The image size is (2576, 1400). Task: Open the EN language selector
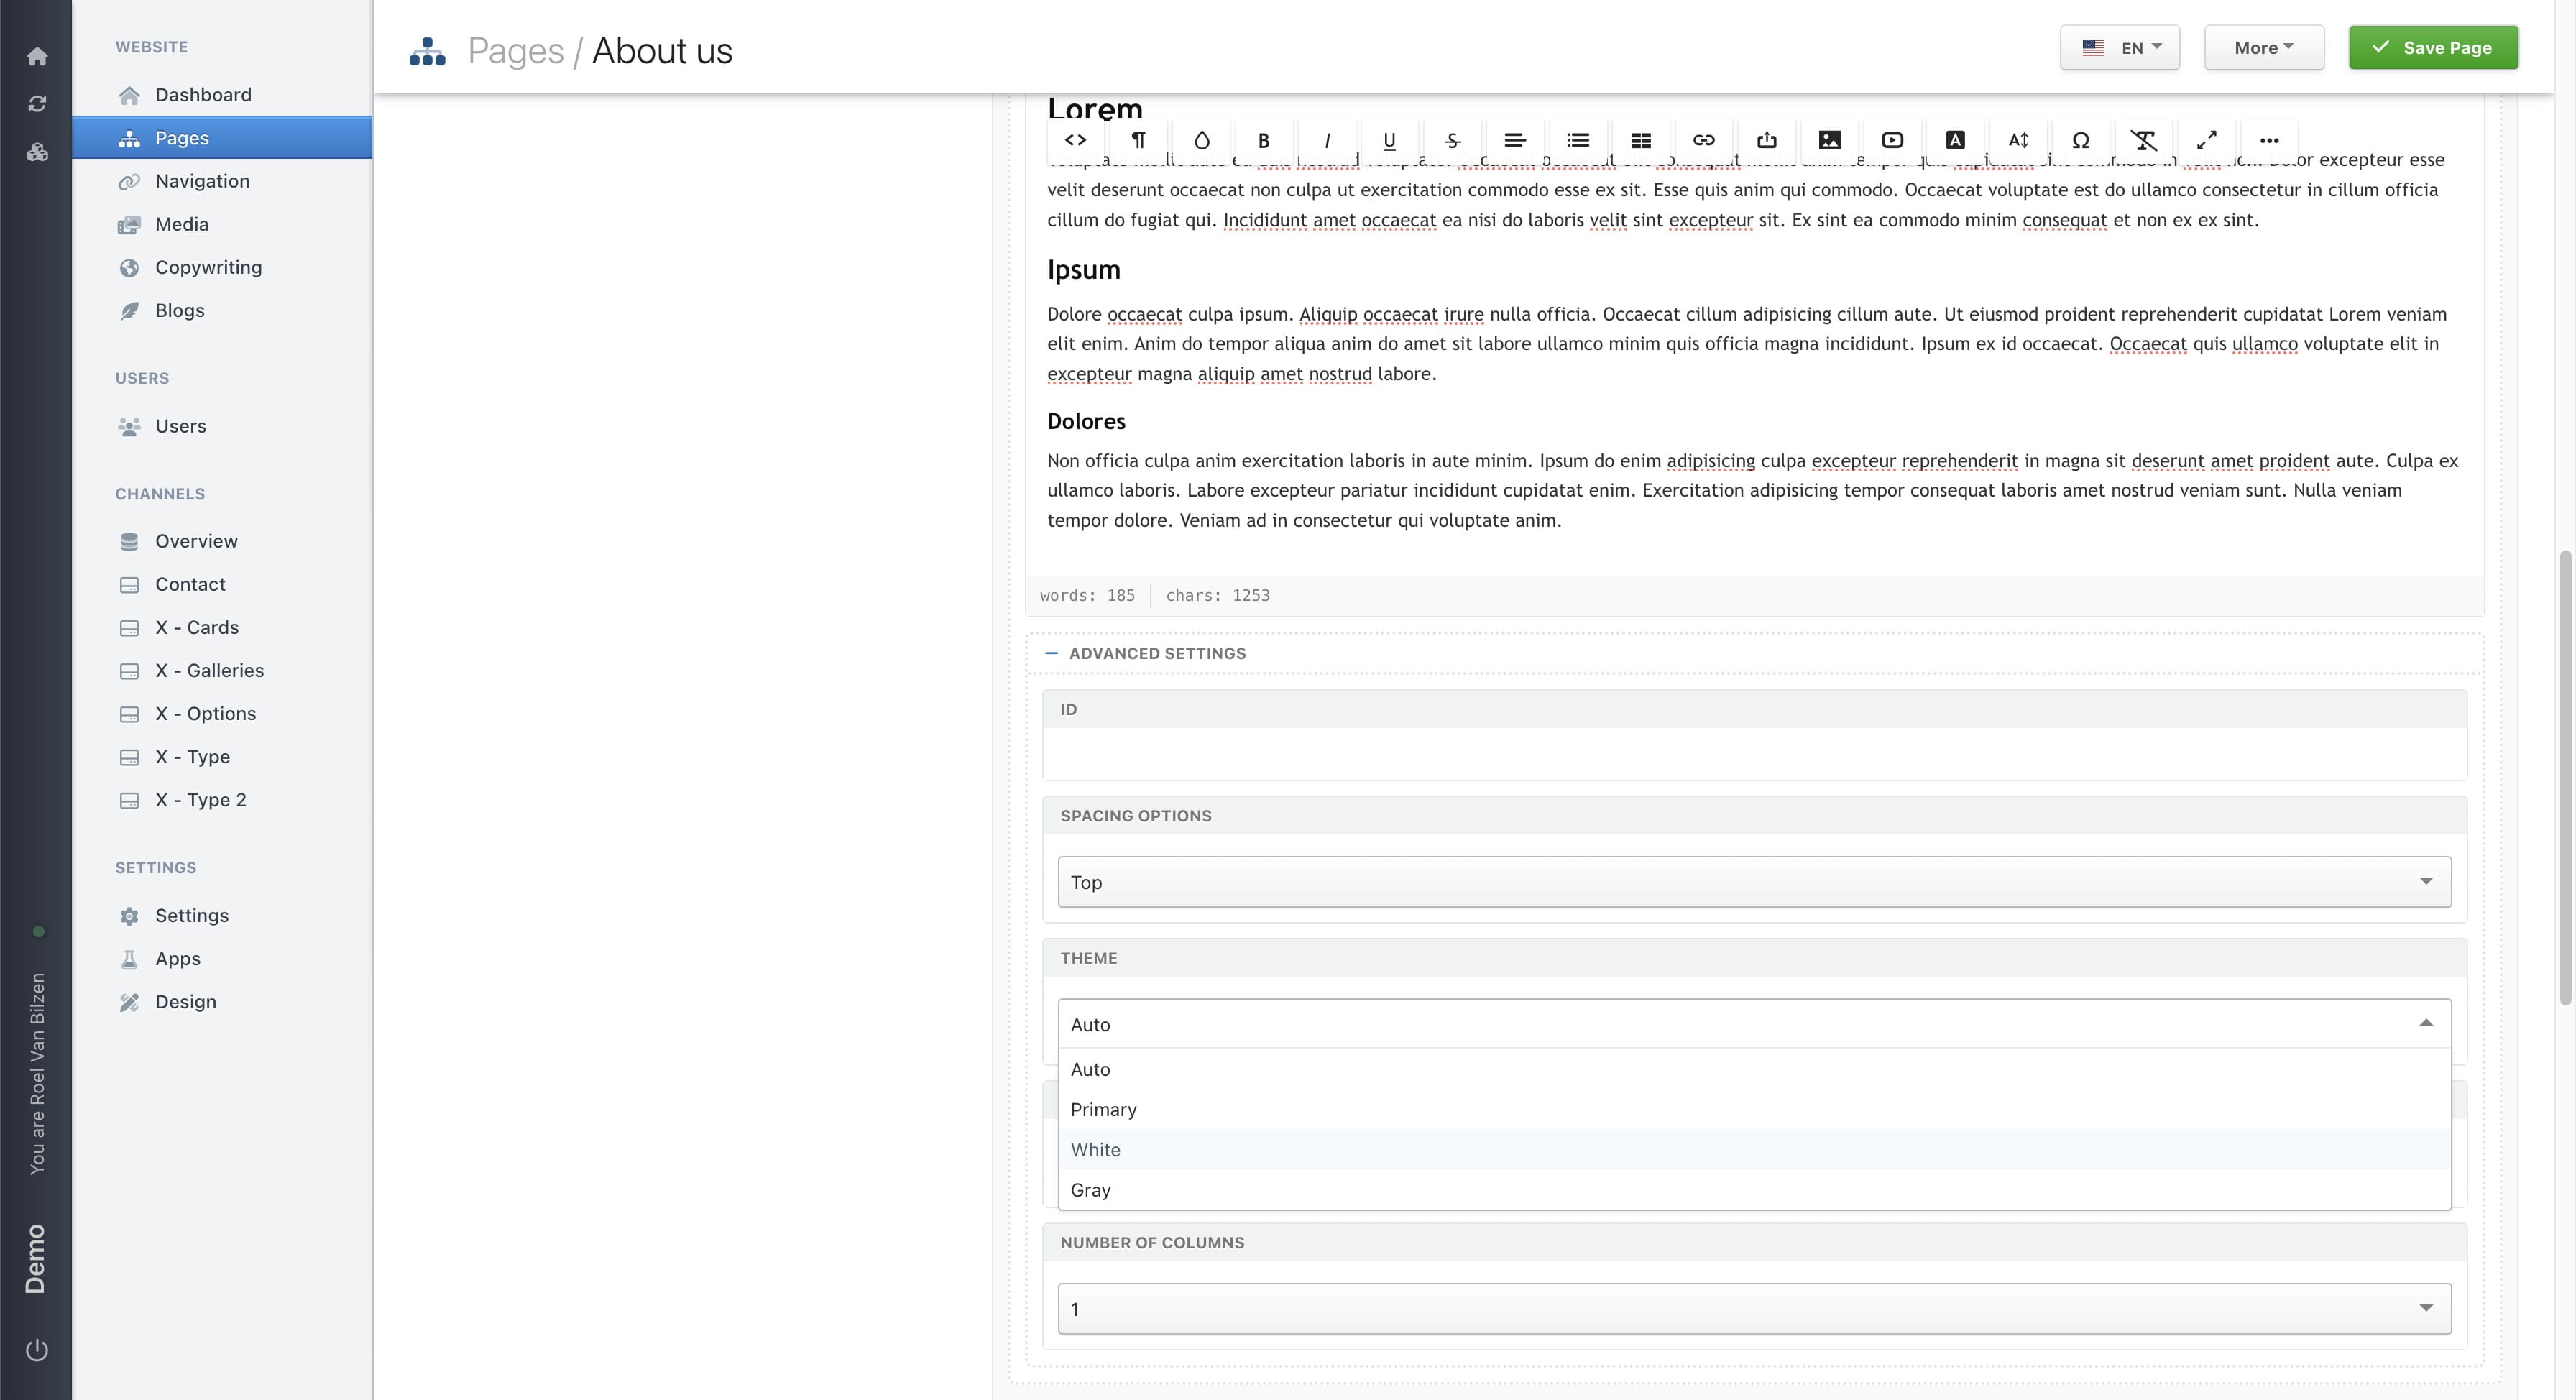point(2119,47)
